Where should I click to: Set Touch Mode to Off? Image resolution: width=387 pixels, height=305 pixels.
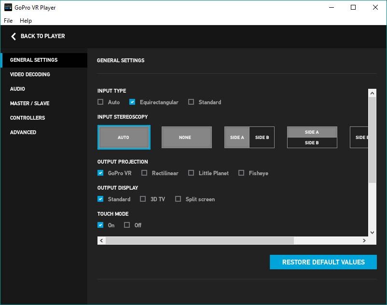click(127, 225)
